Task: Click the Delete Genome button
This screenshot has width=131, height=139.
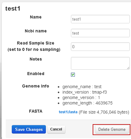Action: tap(112, 129)
